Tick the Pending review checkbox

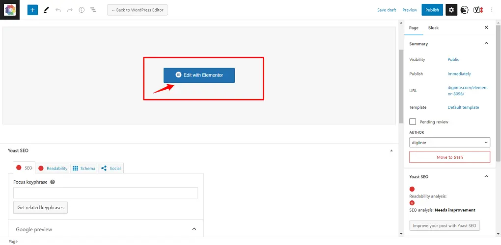413,122
